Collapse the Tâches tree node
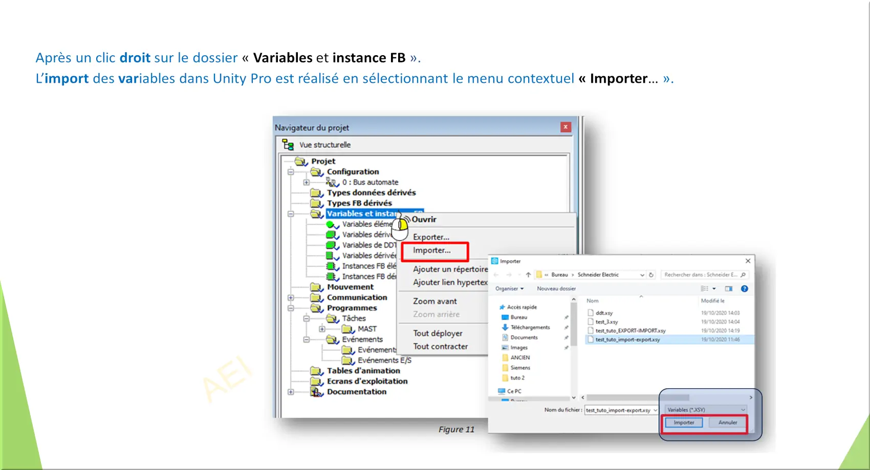 (x=306, y=319)
